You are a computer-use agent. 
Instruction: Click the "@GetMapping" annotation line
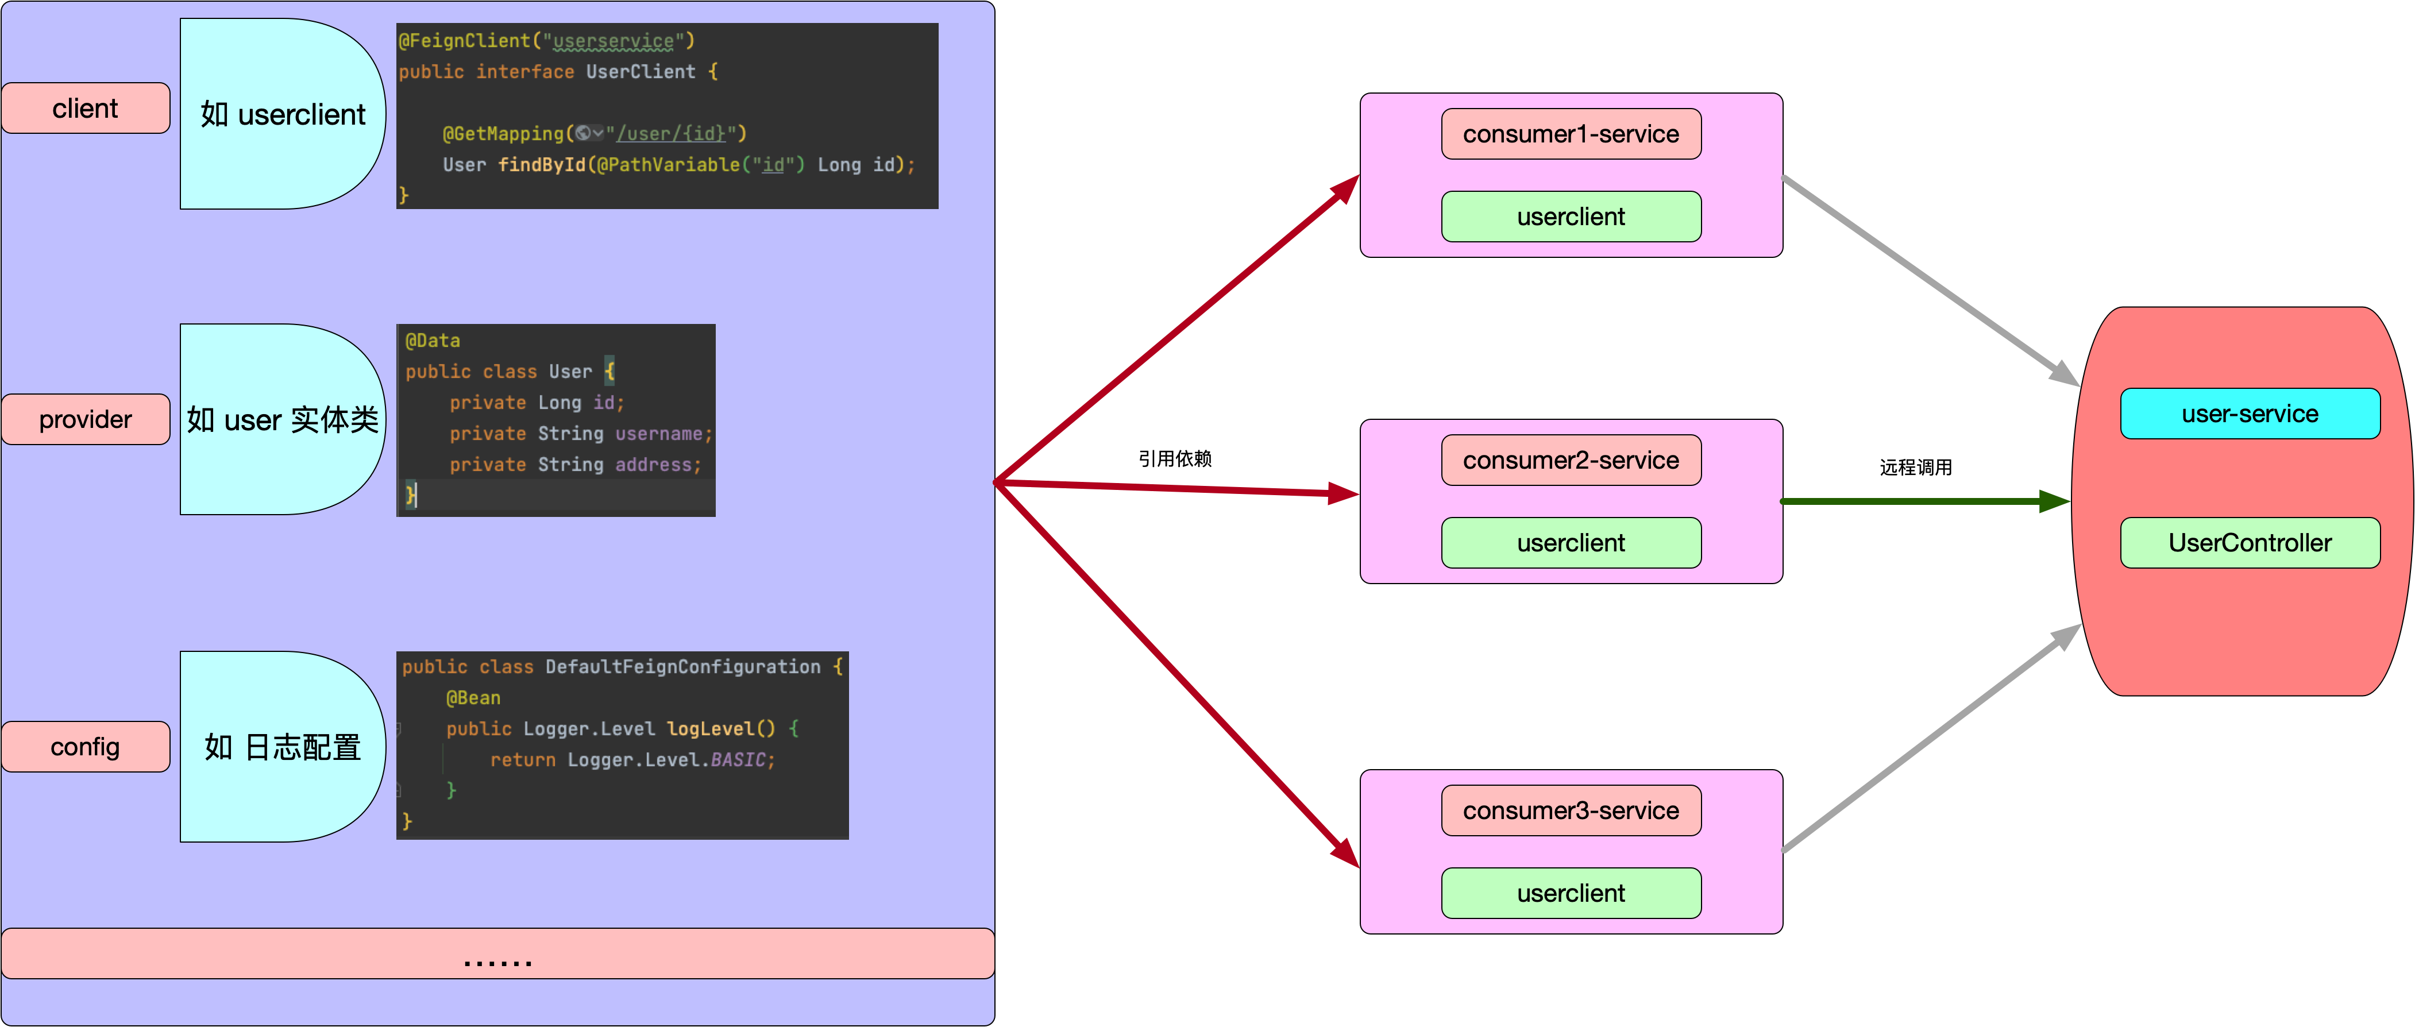tap(595, 133)
